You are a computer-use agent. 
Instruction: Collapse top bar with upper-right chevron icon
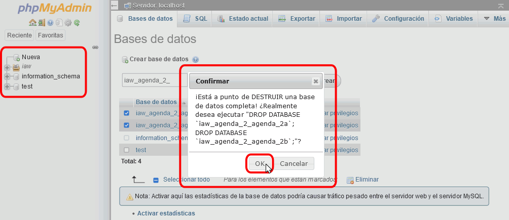[502, 6]
